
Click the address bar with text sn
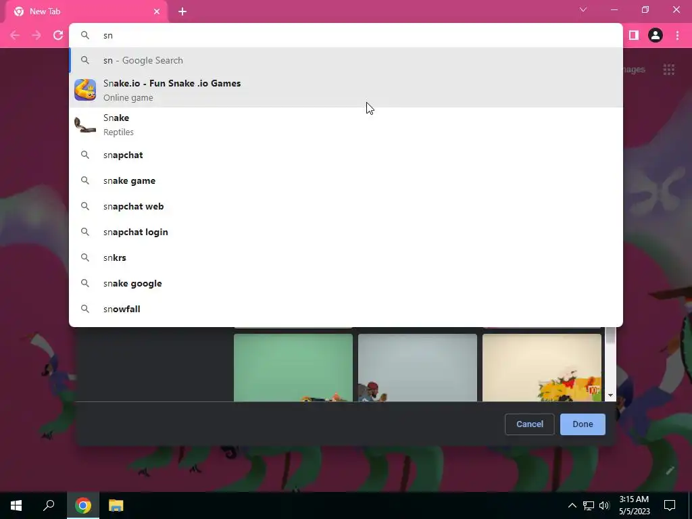pos(345,35)
